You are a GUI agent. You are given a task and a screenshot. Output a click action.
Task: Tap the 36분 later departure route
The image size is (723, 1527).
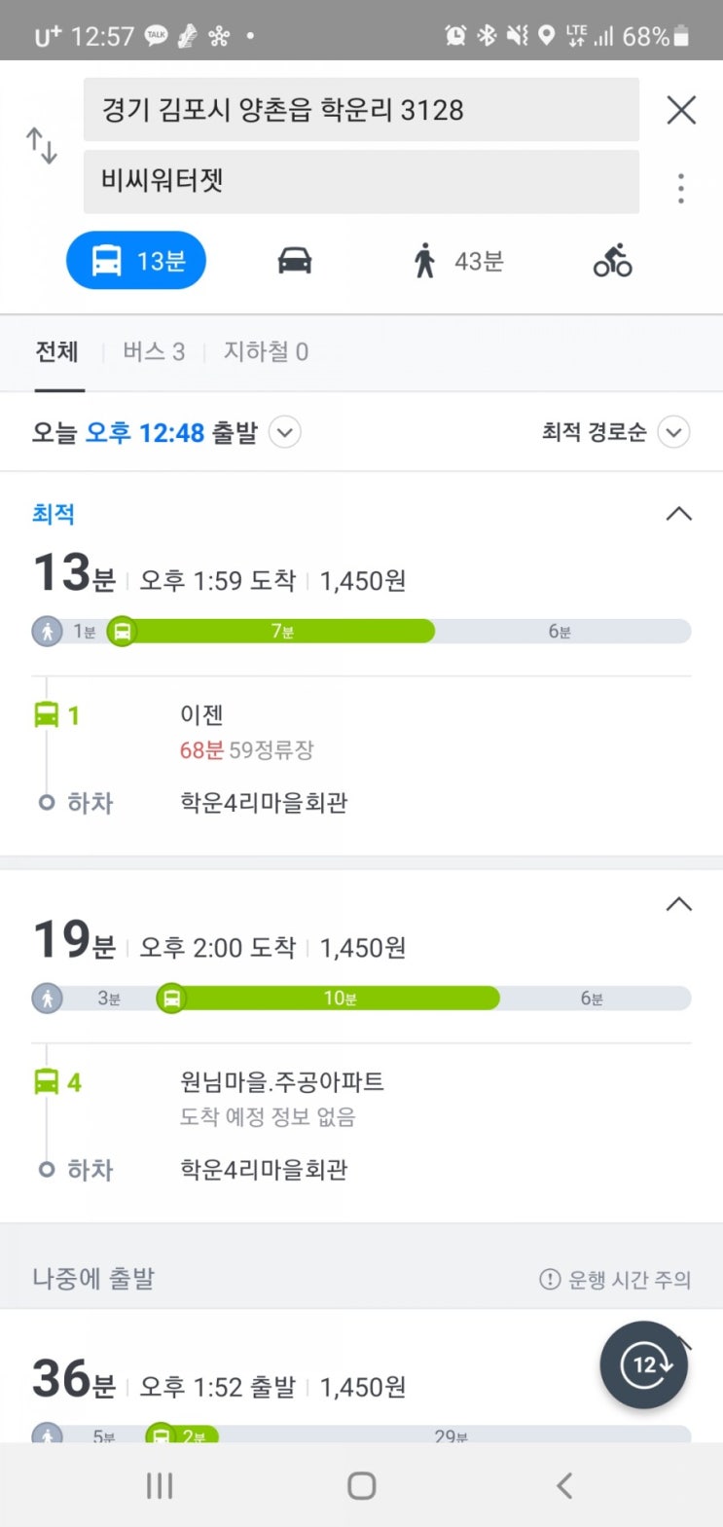coord(292,1386)
